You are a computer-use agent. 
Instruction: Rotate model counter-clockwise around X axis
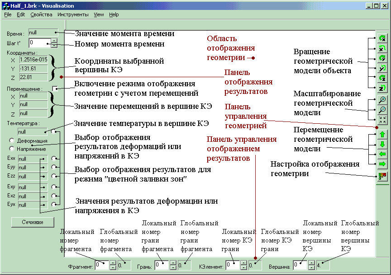382,48
